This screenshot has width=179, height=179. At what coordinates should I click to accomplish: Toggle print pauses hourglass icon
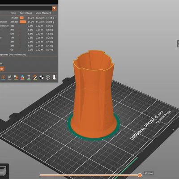[x=29, y=77]
